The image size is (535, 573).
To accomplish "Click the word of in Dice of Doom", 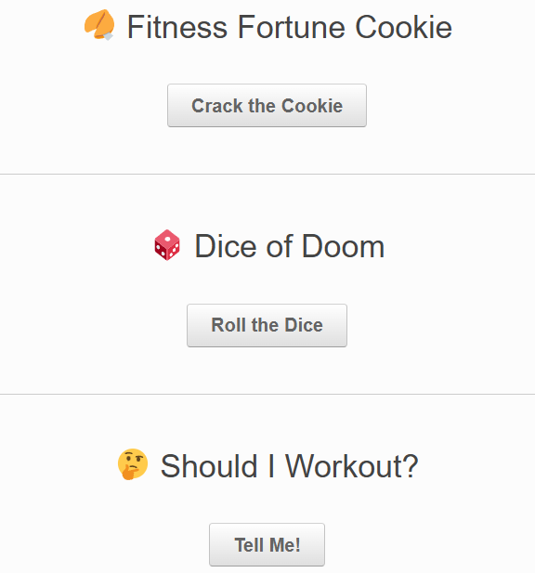I will point(280,246).
